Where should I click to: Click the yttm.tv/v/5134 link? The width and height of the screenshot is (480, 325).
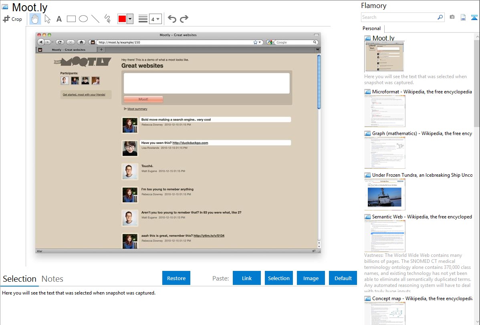(x=209, y=236)
